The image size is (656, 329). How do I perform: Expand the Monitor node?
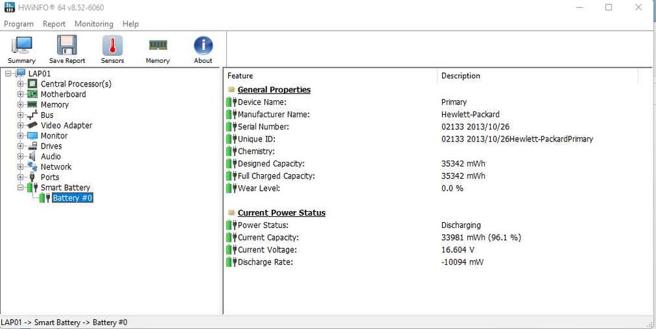20,136
